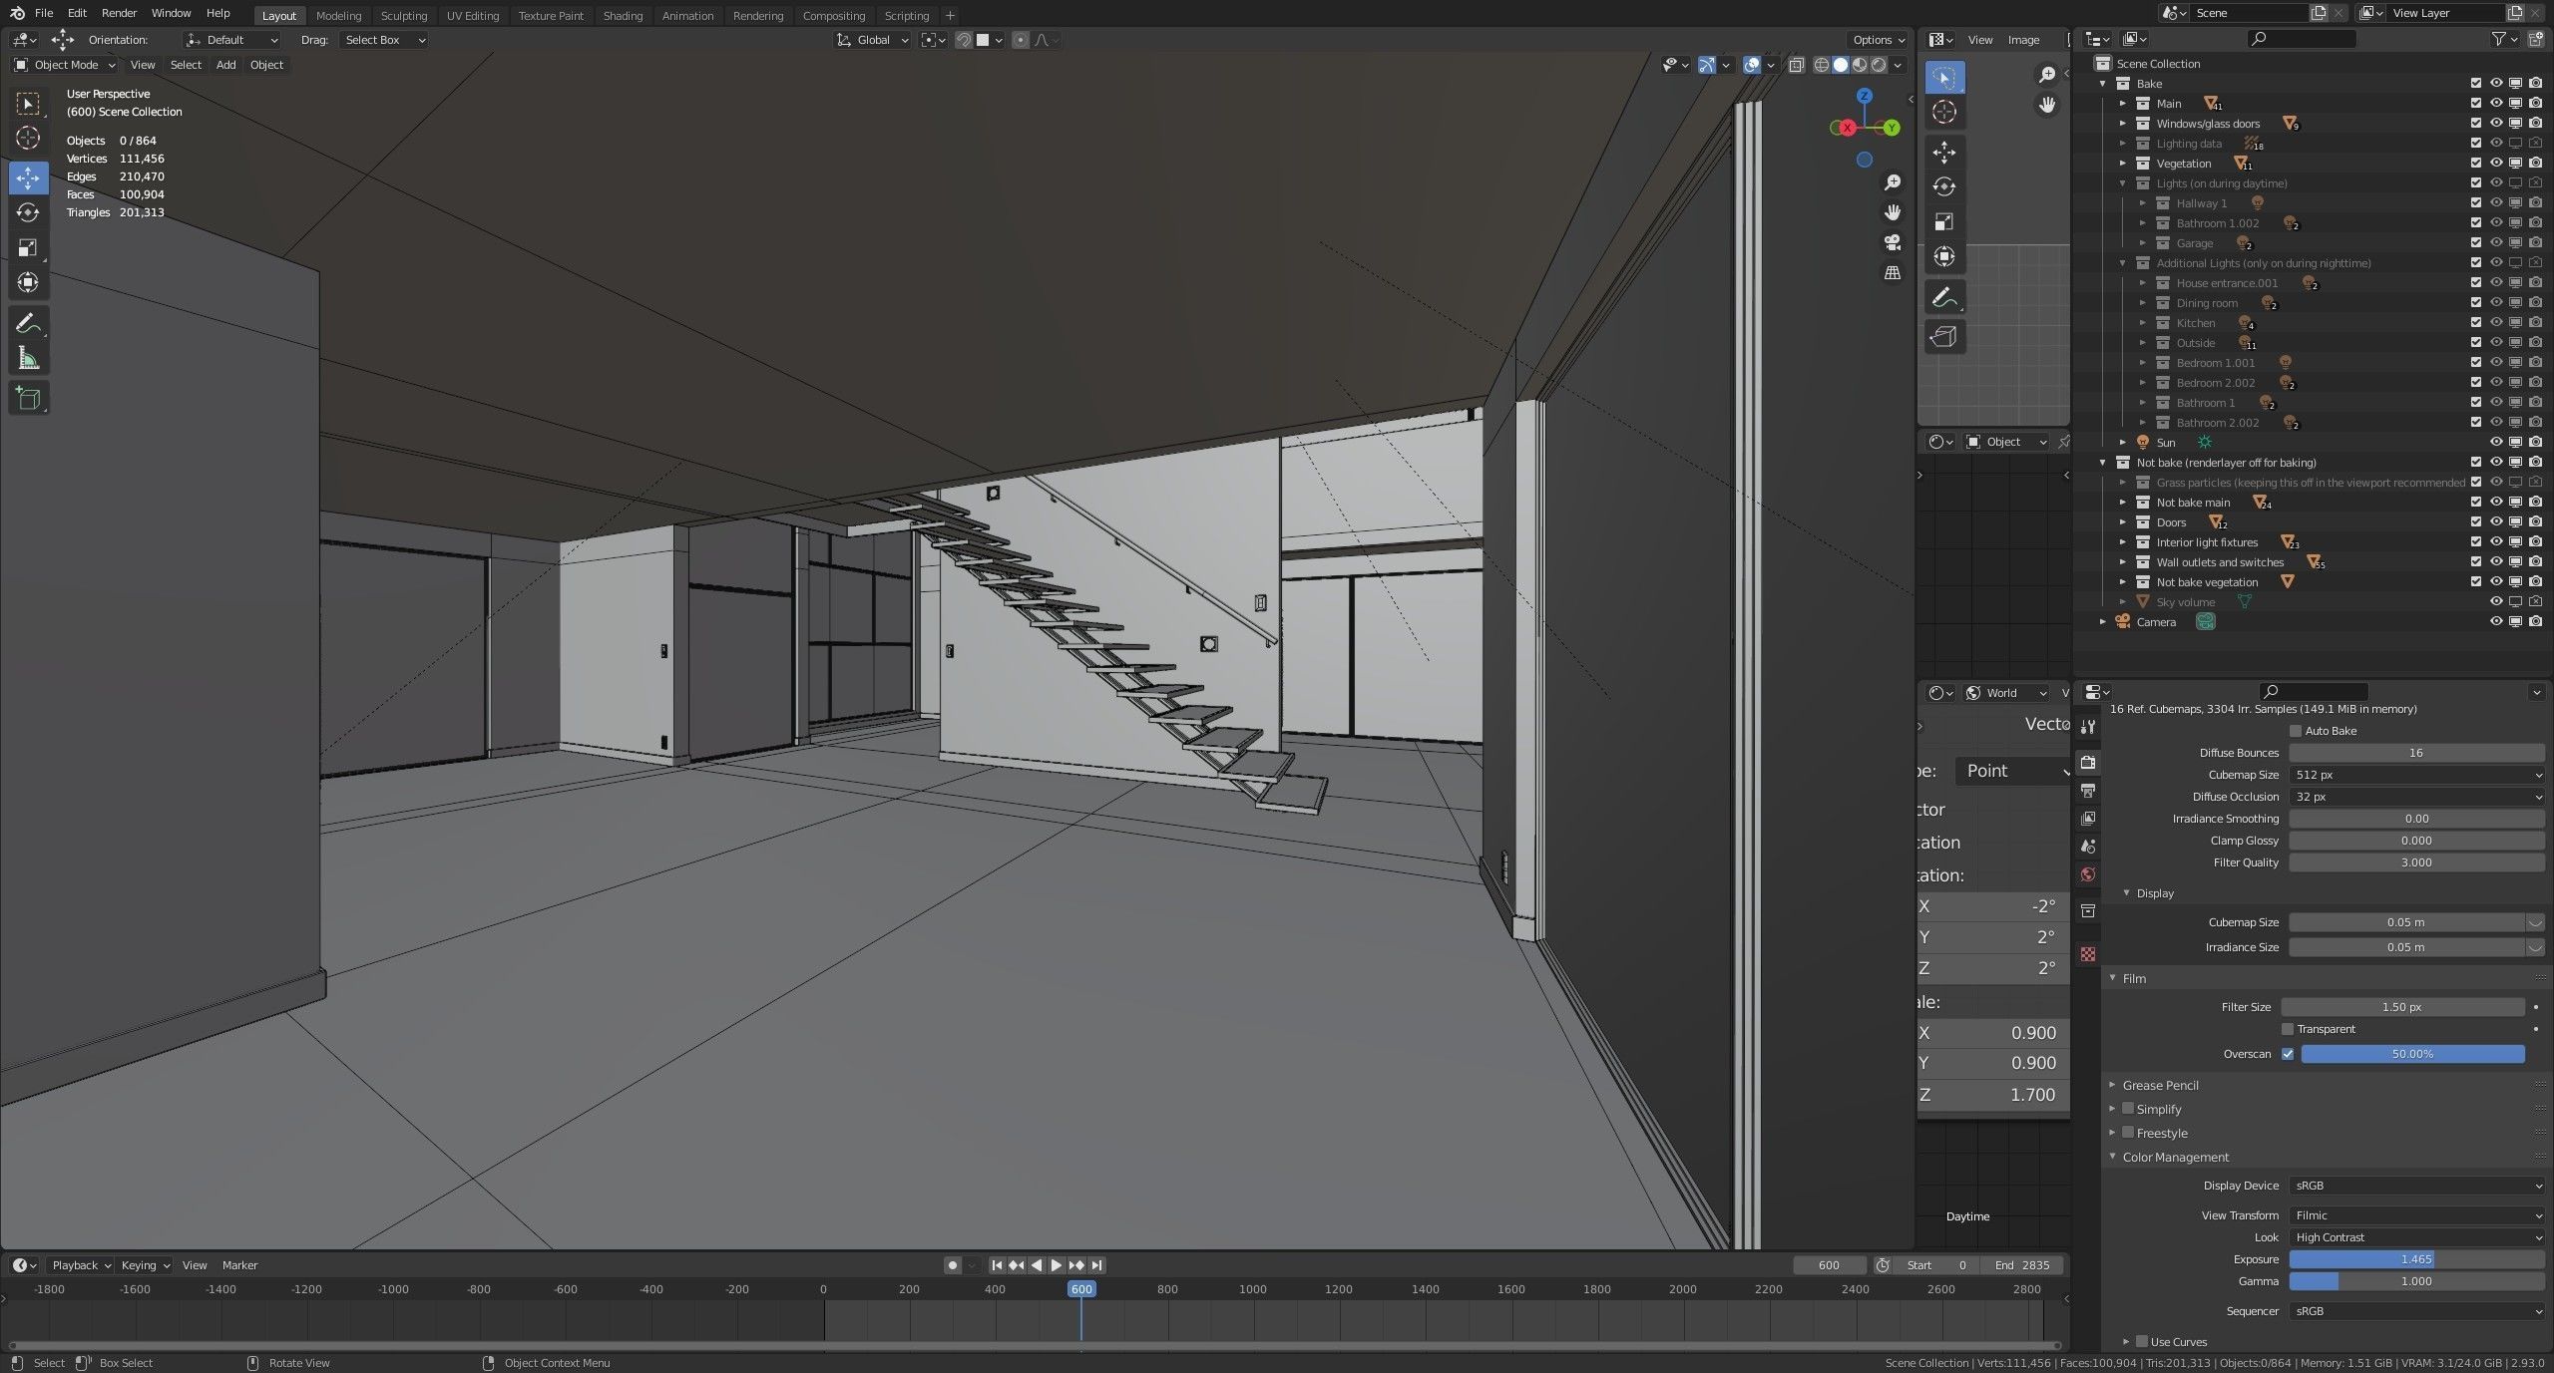Hide the Vegetation collection with its eye icon
2554x1373 pixels.
[x=2496, y=164]
